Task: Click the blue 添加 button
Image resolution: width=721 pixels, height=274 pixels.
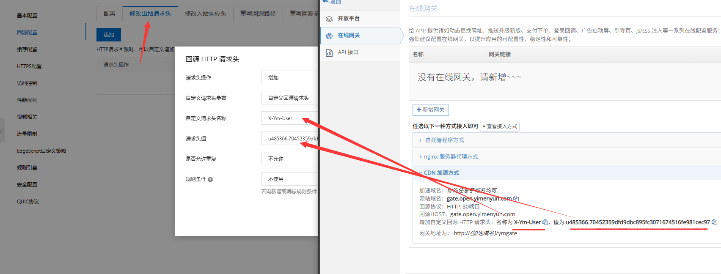Action: tap(109, 35)
